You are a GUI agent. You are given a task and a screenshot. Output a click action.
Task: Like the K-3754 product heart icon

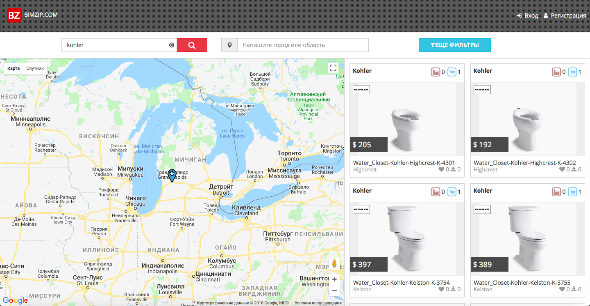(x=441, y=289)
